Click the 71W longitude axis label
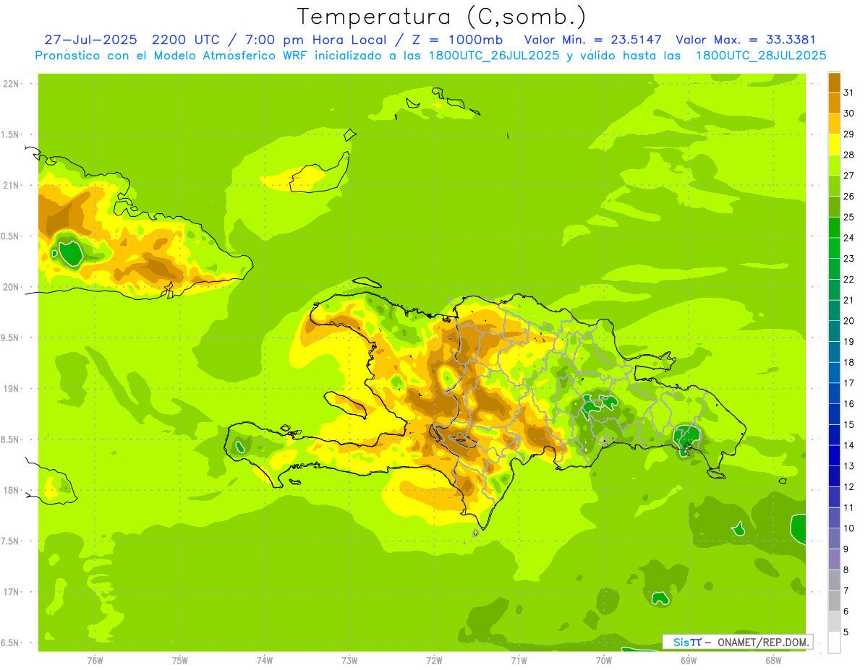Screen dimensions: 868x670 (519, 660)
